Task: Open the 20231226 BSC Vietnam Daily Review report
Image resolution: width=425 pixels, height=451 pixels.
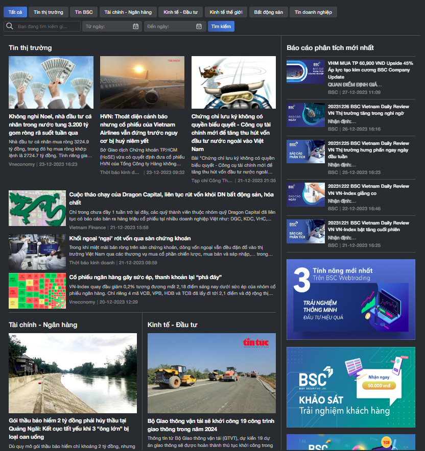Action: 368,110
